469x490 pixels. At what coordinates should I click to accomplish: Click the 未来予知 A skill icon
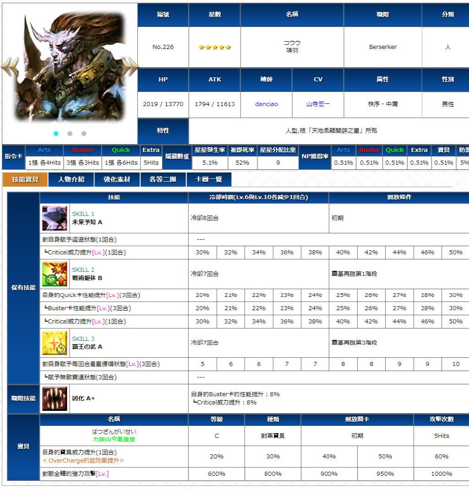tap(55, 218)
